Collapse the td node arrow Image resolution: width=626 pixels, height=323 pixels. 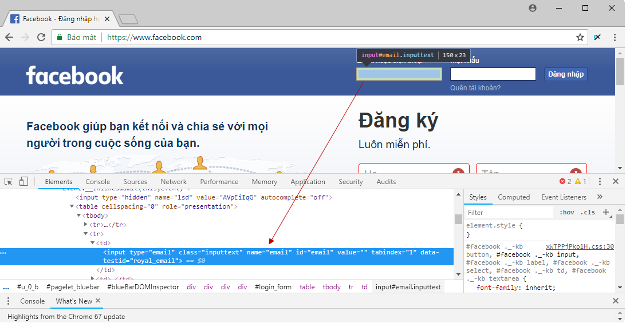coord(93,243)
